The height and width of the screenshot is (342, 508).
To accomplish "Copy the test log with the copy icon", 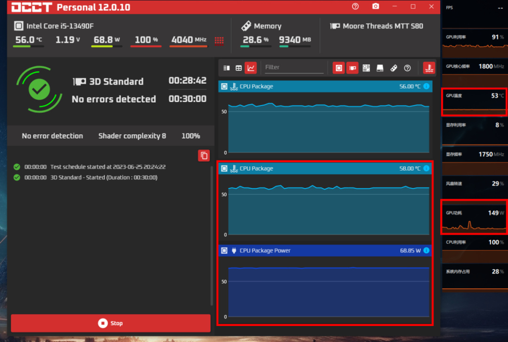I will 204,155.
